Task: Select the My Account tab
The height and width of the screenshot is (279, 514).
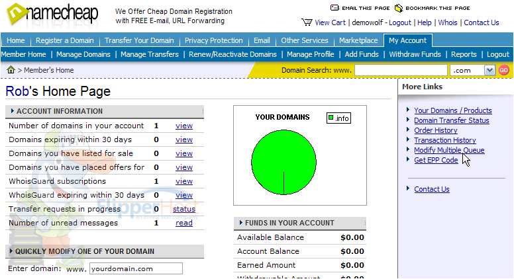Action: pyautogui.click(x=408, y=40)
